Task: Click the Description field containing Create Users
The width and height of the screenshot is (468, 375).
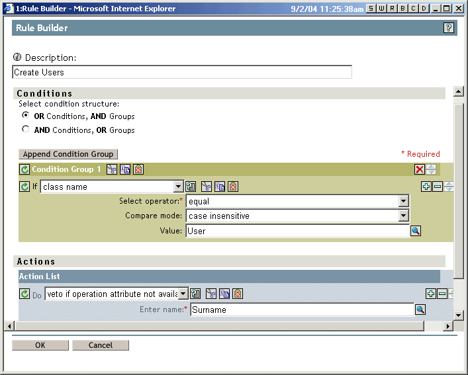Action: pos(182,72)
